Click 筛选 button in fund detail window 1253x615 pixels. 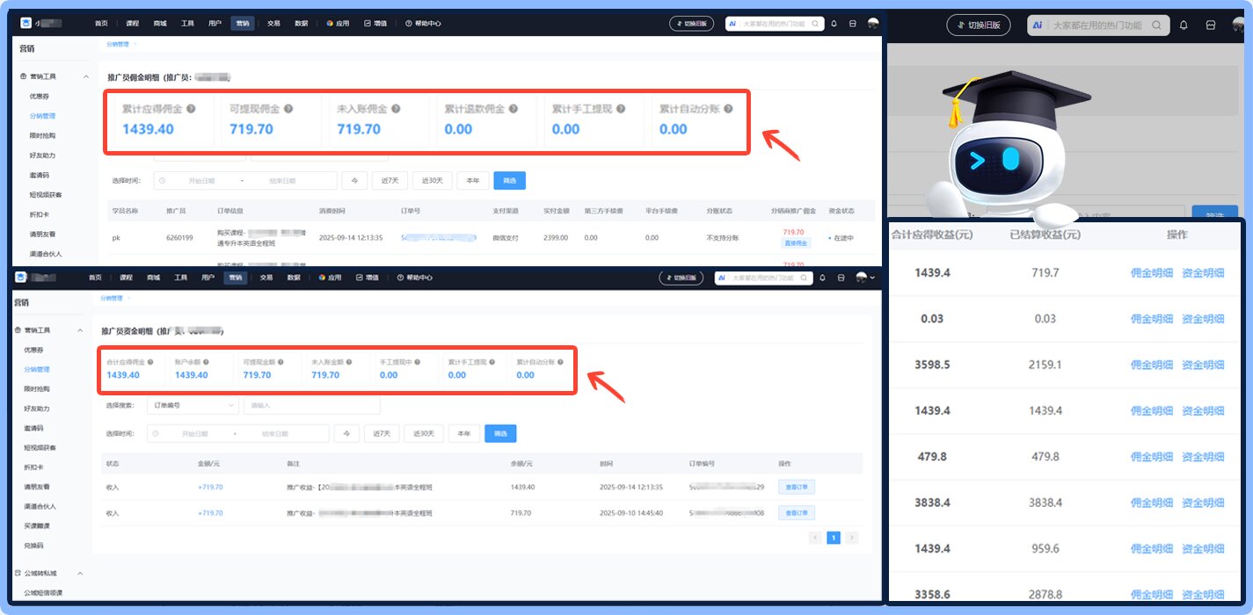(x=500, y=433)
